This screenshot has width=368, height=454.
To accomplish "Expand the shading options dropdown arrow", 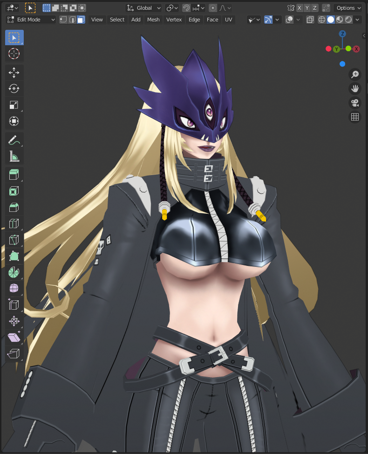I will 358,20.
